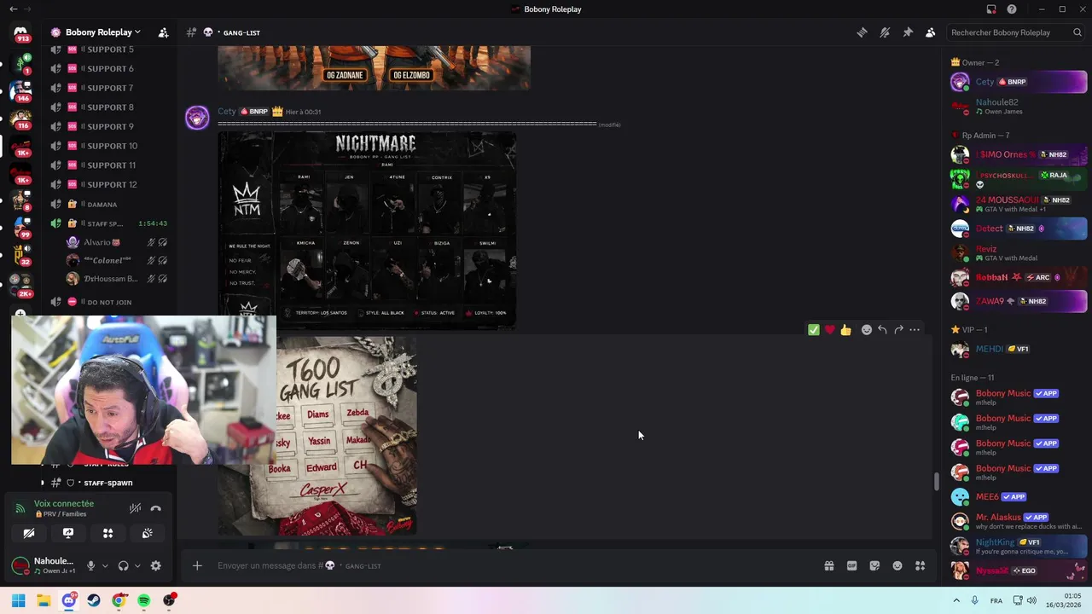Screen dimensions: 1092x614
Task: Mute microphone in user panel
Action: tap(90, 565)
